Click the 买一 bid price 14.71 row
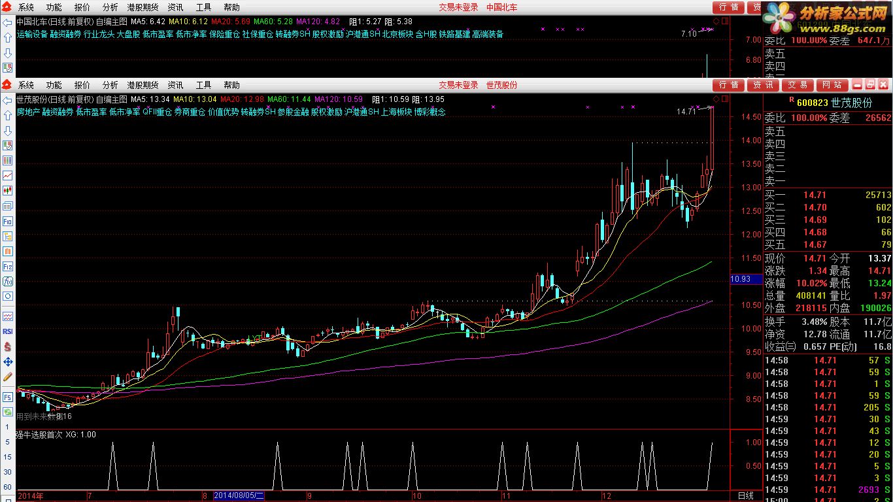The width and height of the screenshot is (893, 502). [x=828, y=195]
